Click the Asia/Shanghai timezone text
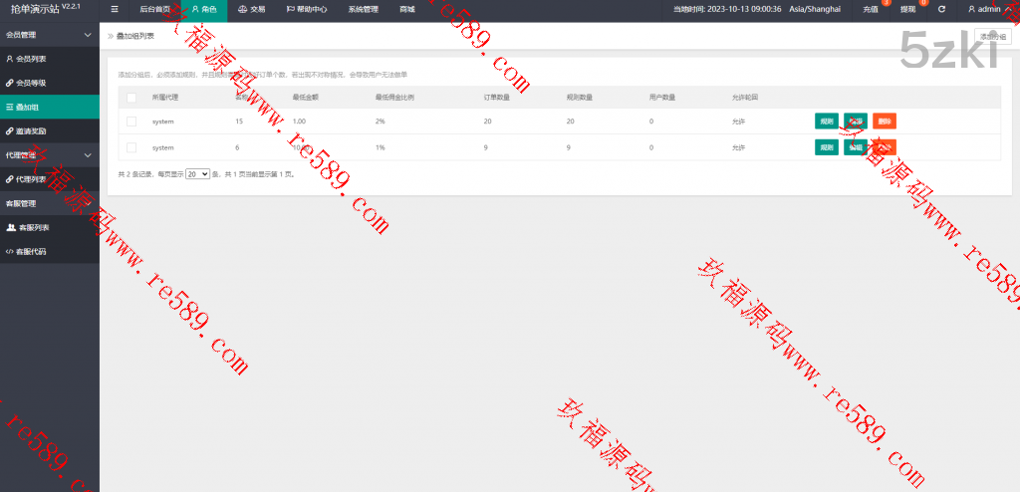Image resolution: width=1020 pixels, height=492 pixels. click(815, 10)
